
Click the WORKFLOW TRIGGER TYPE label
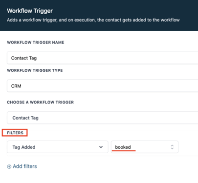tap(35, 70)
